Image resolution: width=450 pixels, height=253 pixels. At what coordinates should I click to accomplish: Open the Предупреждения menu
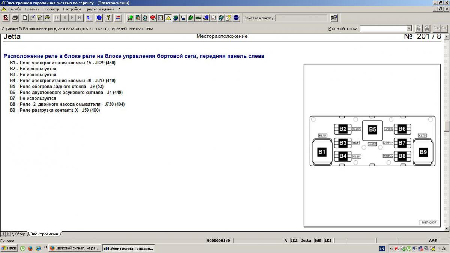tap(99, 9)
